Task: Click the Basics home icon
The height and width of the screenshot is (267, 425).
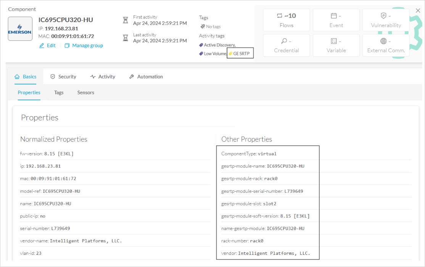Action: [17, 77]
